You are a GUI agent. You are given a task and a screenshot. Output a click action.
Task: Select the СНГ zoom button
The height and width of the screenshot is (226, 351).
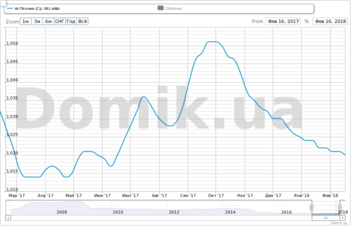[60, 22]
